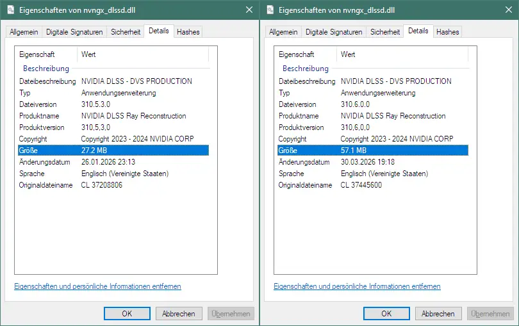Screen dimensions: 519x326
Task: Click remove properties link in right window
Action: 357,286
